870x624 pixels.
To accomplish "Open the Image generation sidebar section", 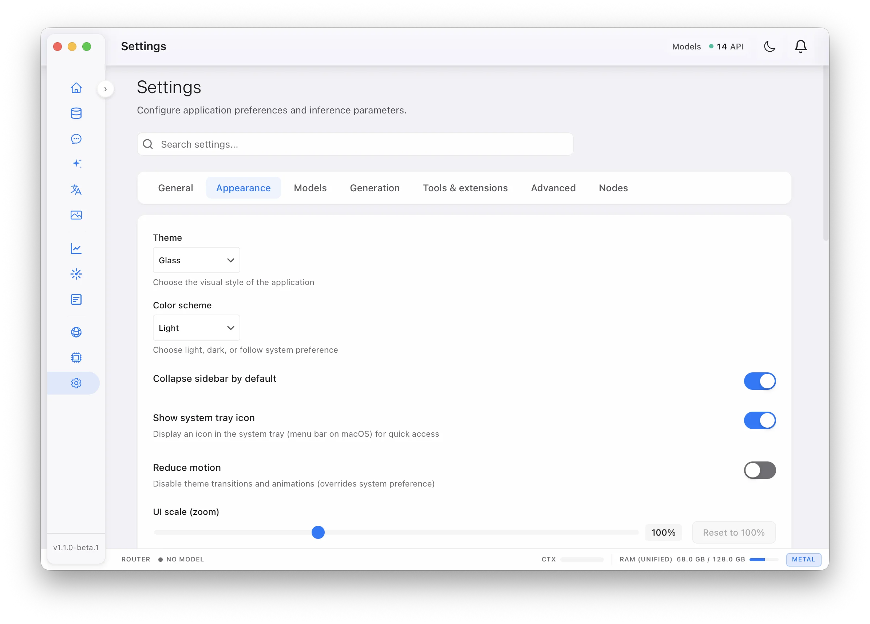I will click(76, 215).
